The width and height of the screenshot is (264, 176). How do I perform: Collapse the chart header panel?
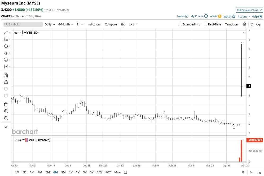tap(252, 24)
